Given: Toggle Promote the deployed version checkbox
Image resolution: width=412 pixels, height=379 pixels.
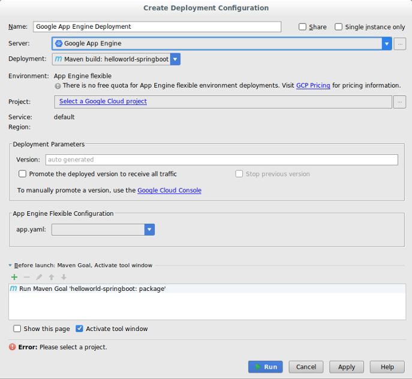Looking at the screenshot, I should (23, 174).
